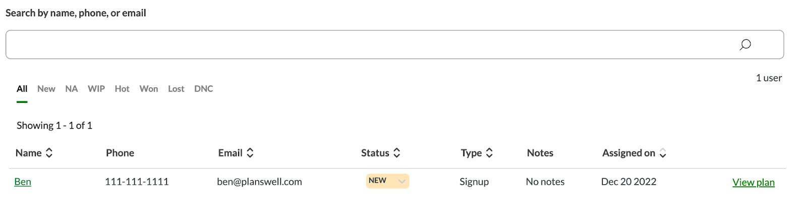807x215 pixels.
Task: Select the NA filter tab
Action: point(71,89)
